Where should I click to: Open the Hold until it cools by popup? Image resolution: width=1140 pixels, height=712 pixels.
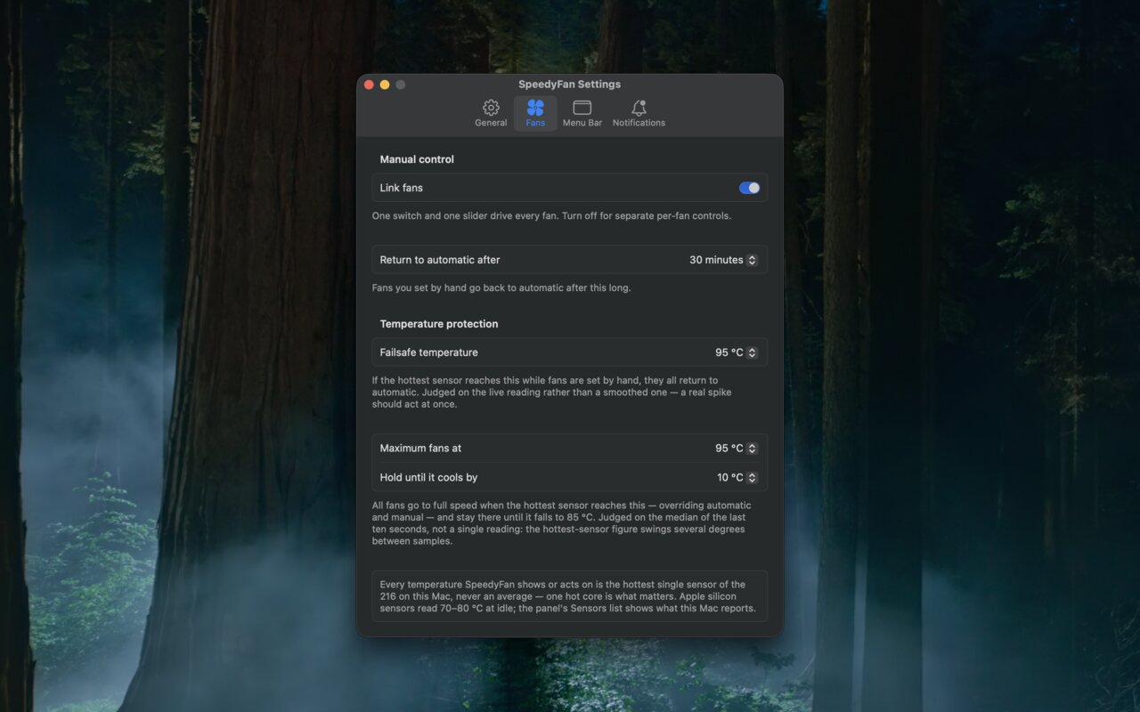(x=737, y=477)
